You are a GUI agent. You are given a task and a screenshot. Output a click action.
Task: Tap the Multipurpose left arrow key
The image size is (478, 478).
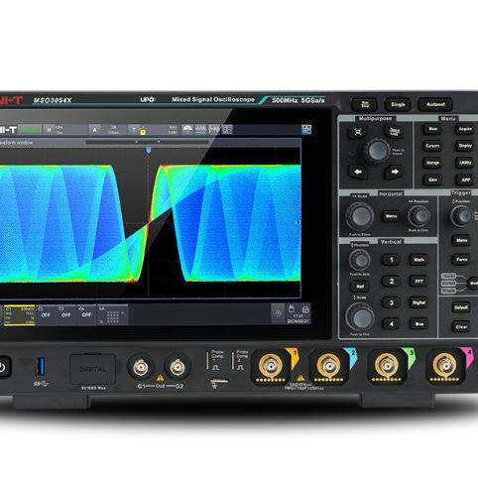[358, 172]
